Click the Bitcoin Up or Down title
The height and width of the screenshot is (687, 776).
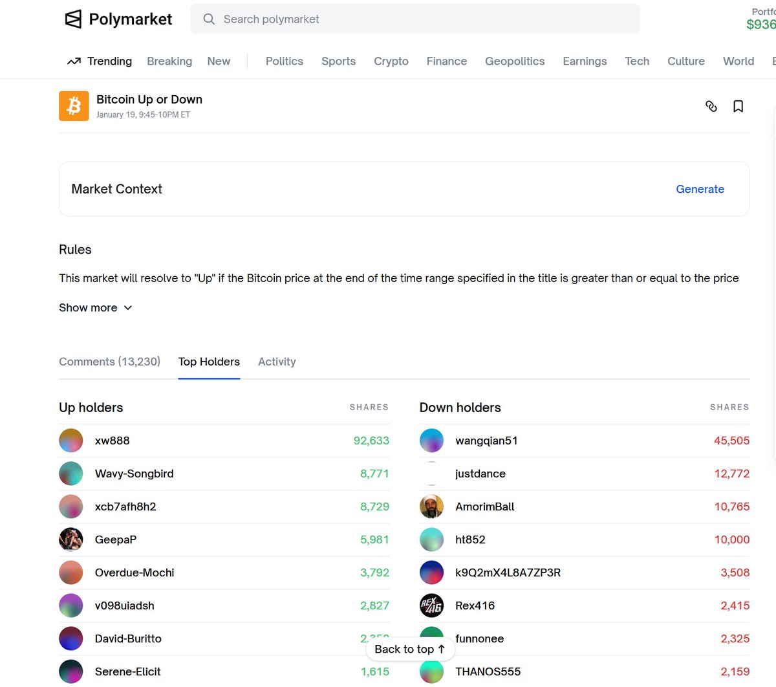[149, 99]
